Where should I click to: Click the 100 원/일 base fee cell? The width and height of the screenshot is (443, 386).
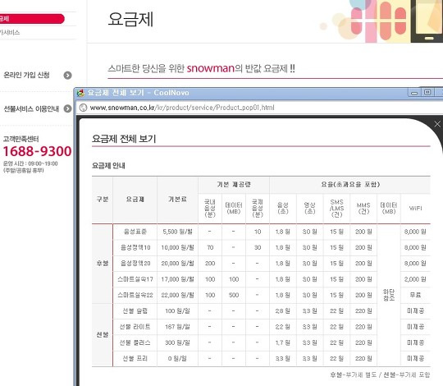pos(177,310)
